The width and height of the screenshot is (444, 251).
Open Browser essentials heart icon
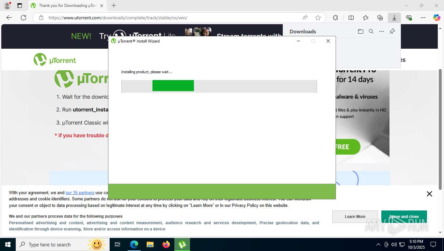pyautogui.click(x=409, y=18)
